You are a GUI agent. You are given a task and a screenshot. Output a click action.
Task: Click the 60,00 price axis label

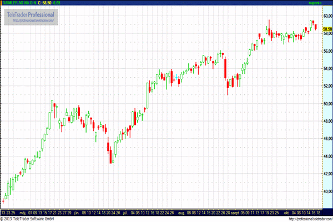pyautogui.click(x=326, y=16)
